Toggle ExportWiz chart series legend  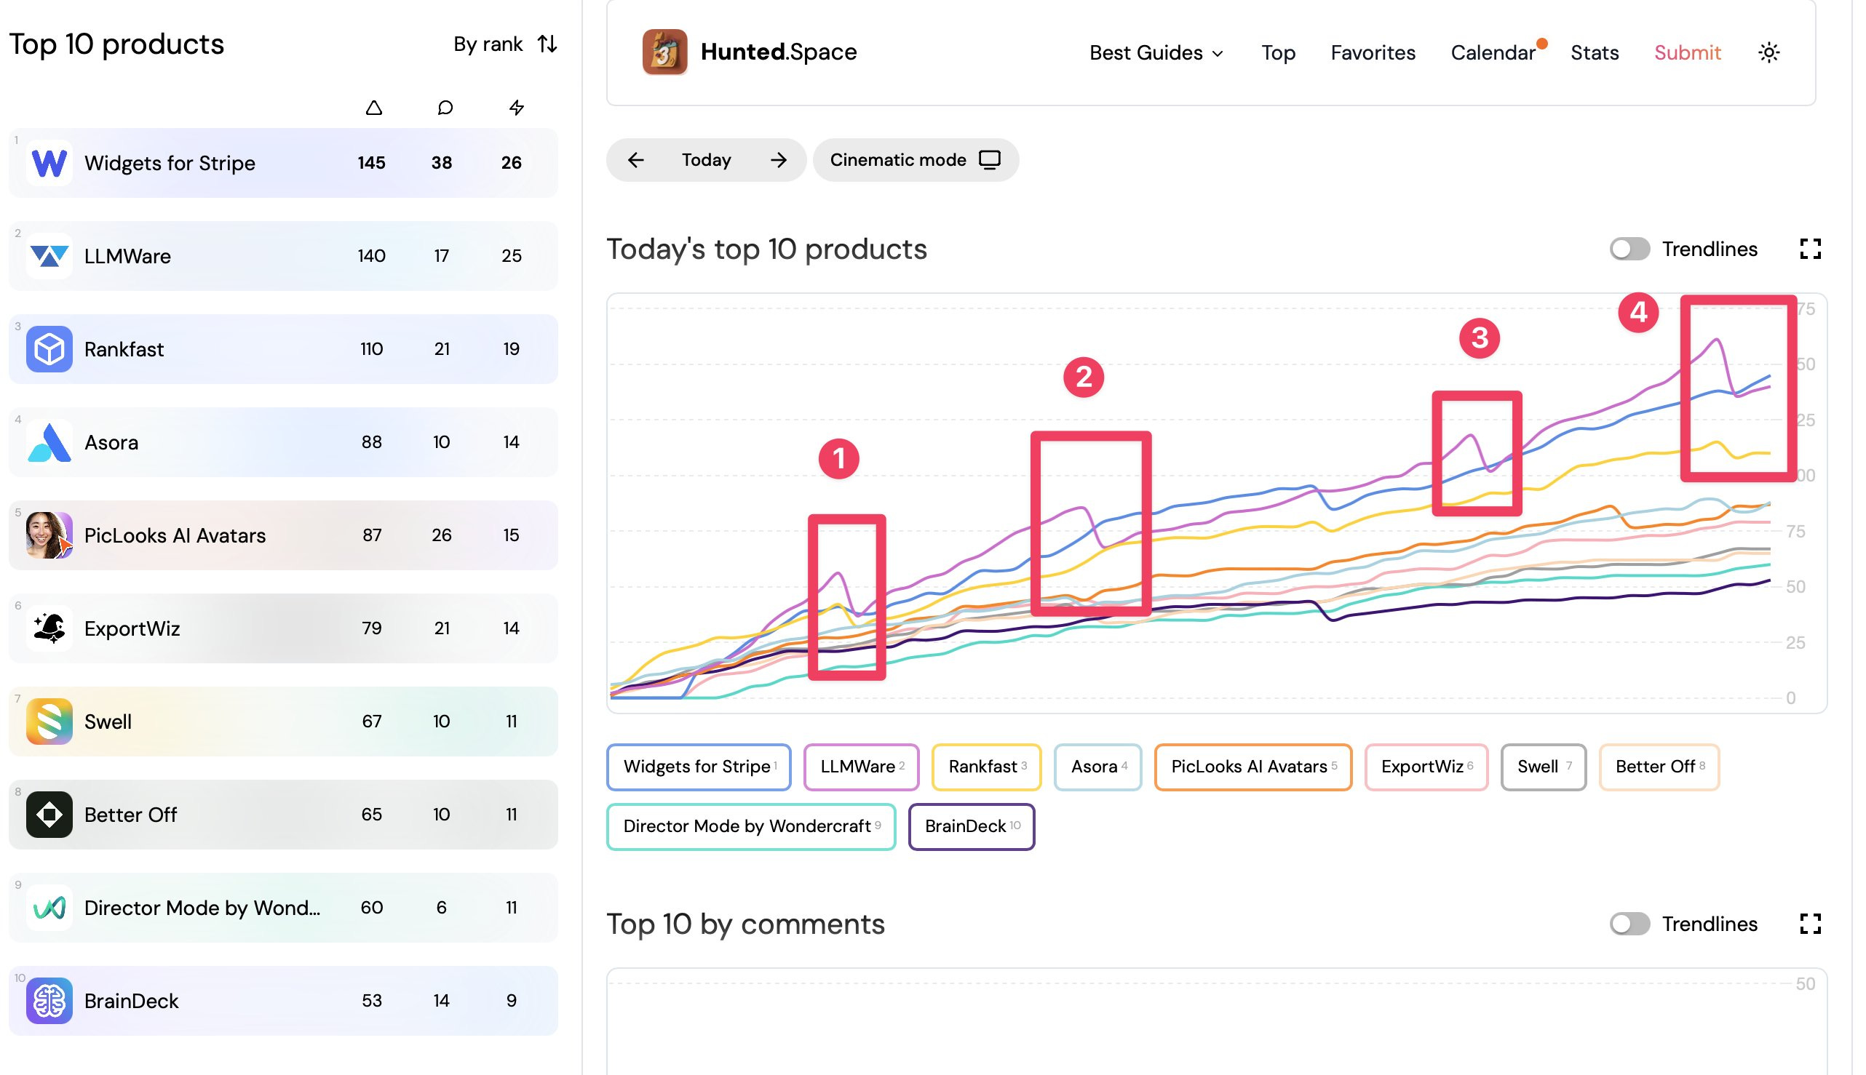(1426, 767)
